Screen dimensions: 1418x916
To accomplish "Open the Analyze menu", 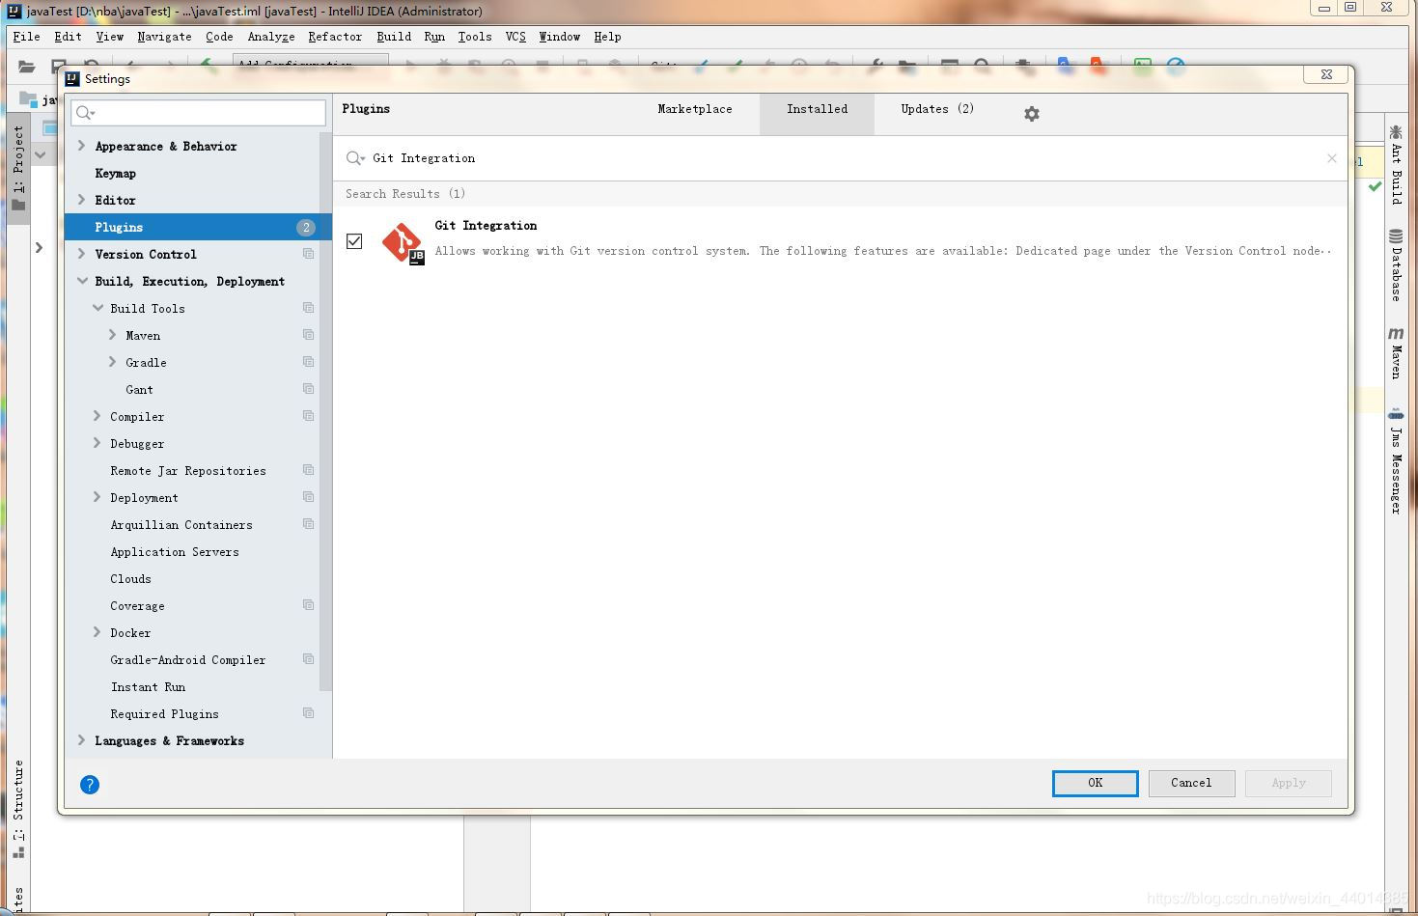I will [271, 37].
